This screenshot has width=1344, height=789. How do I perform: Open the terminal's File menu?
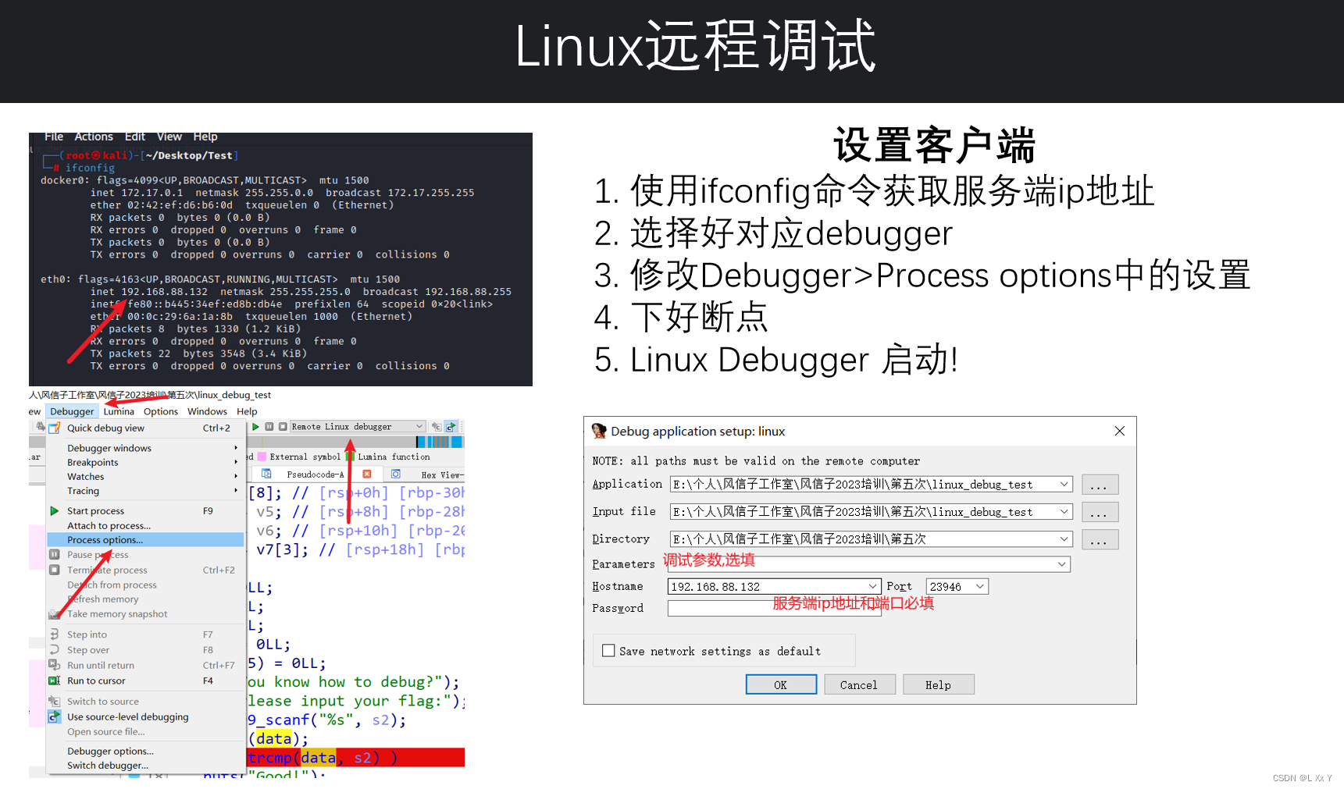point(54,137)
